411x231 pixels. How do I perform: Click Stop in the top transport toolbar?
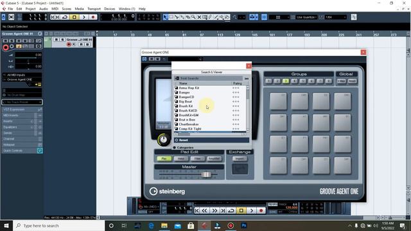pyautogui.click(x=74, y=17)
